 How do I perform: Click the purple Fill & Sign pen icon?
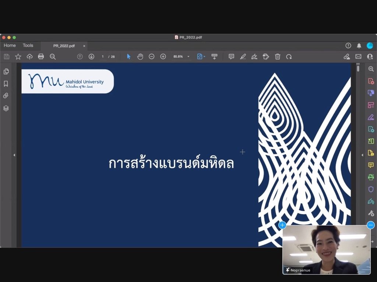(x=371, y=117)
